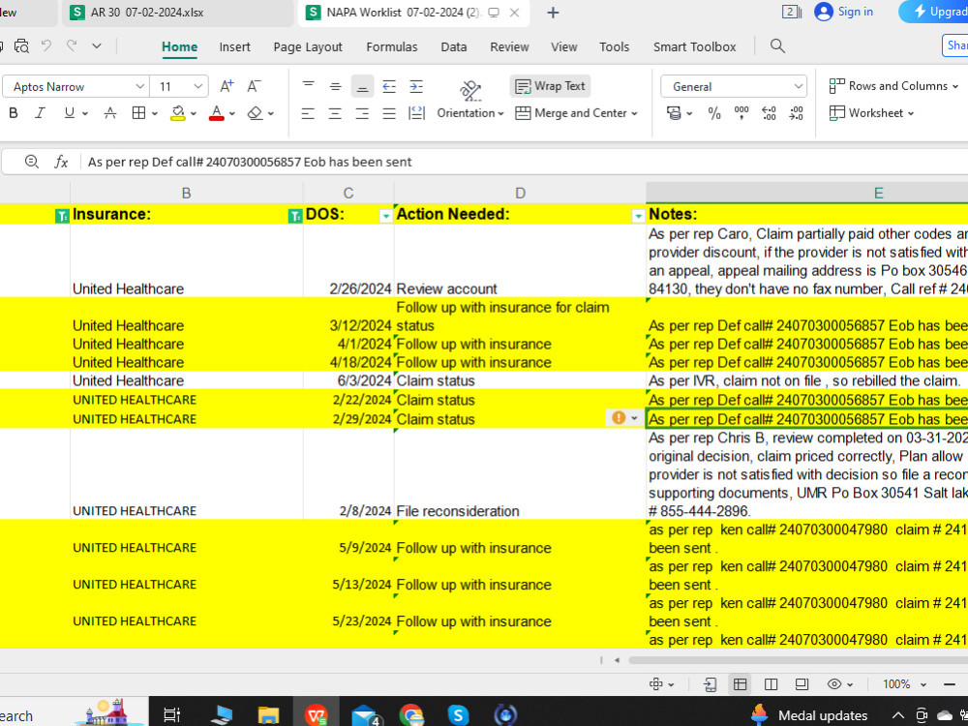Increase indent
This screenshot has width=968, height=726.
416,86
